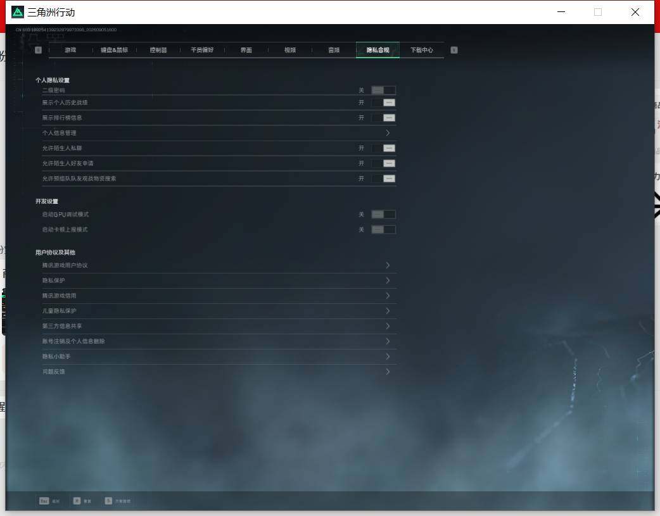This screenshot has width=660, height=516.
Task: Click the next-tab key icon right of 下载中心
Action: point(454,50)
